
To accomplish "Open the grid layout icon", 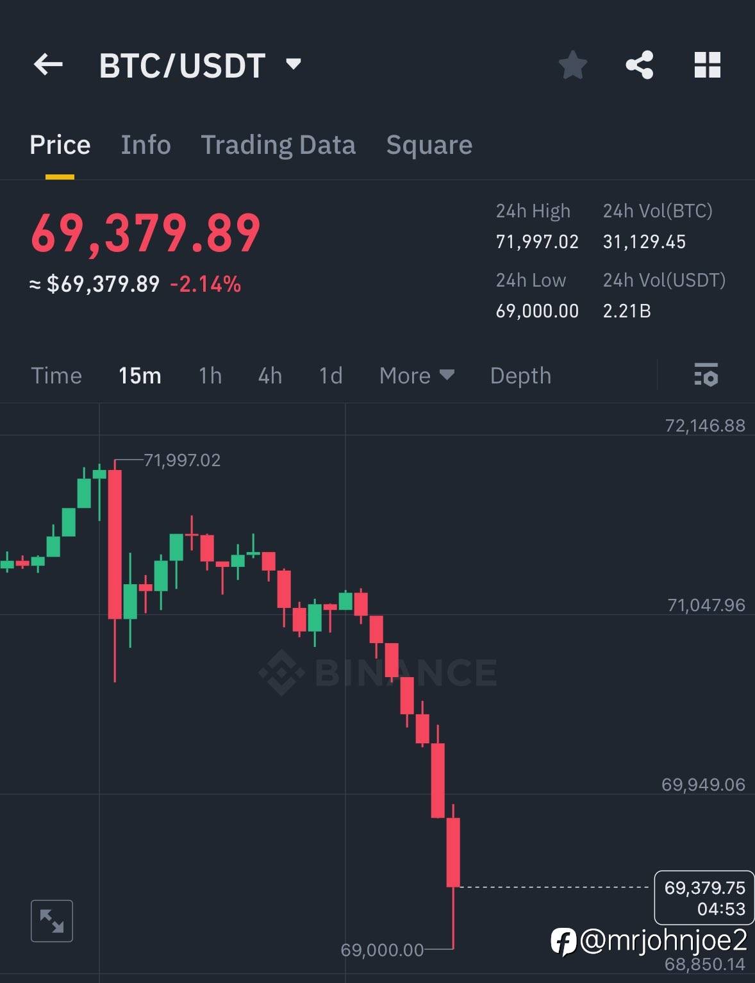I will pyautogui.click(x=708, y=65).
